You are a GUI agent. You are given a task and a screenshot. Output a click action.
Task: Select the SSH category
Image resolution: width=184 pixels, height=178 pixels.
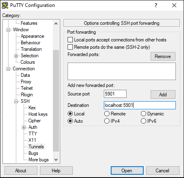click(25, 101)
